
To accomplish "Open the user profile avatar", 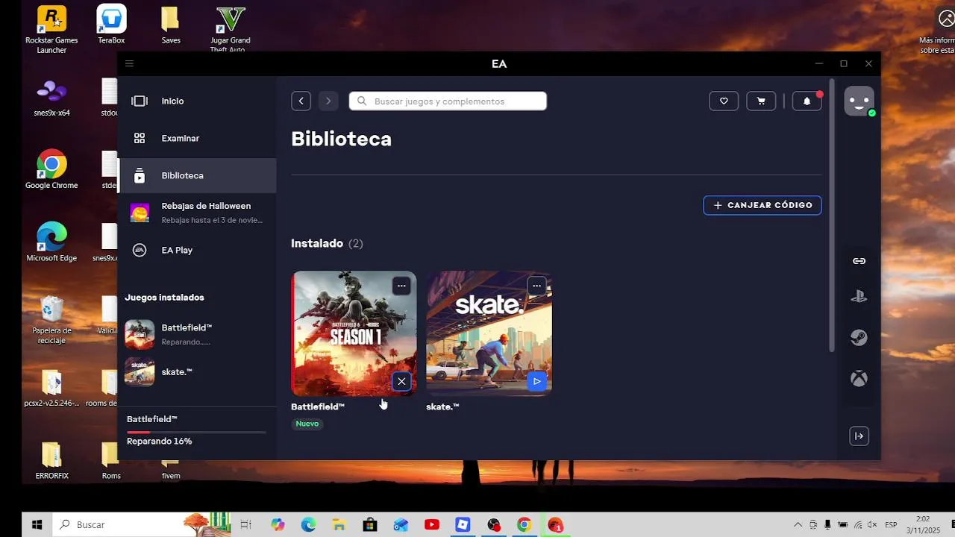I will 859,101.
